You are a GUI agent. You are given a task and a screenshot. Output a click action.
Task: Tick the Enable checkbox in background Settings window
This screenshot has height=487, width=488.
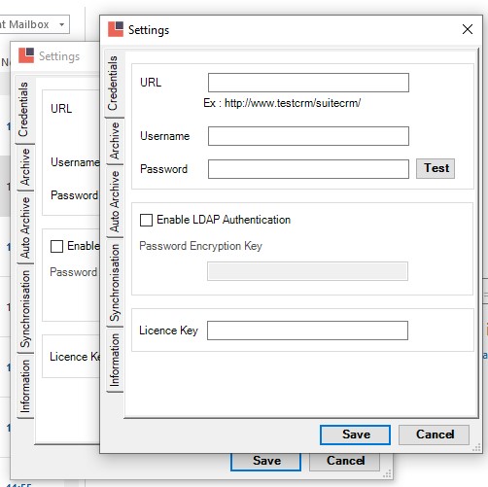(56, 246)
